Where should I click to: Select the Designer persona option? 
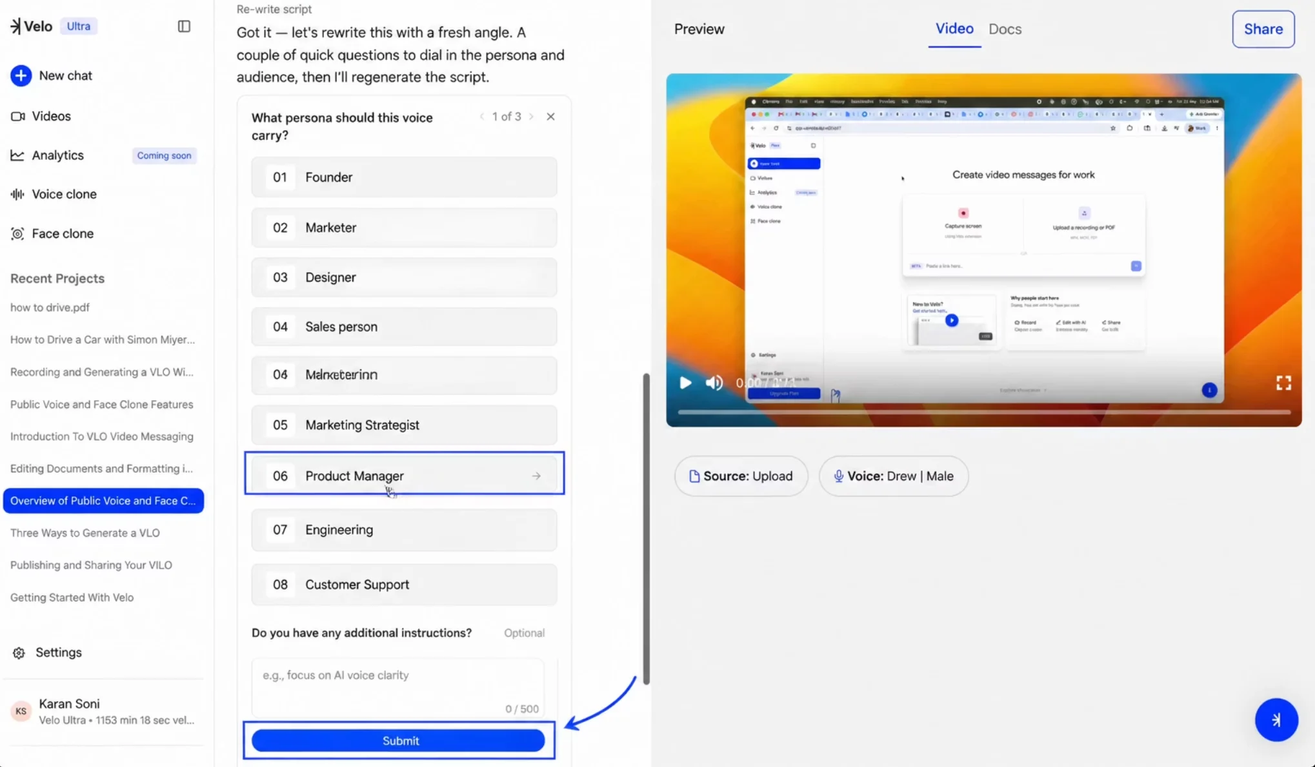point(404,277)
